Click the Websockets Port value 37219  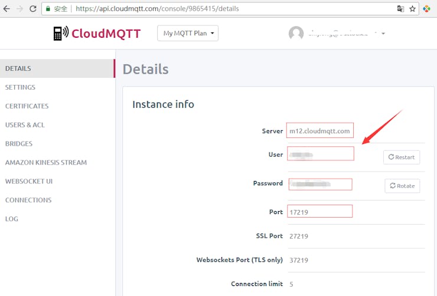299,261
